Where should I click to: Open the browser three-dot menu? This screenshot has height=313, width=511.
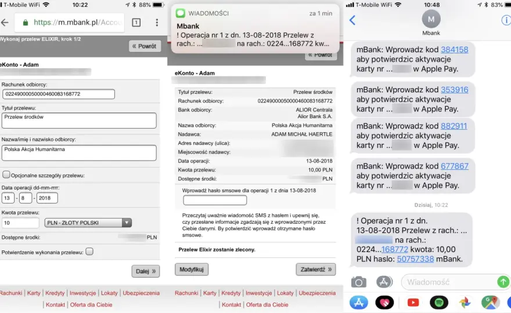point(157,23)
